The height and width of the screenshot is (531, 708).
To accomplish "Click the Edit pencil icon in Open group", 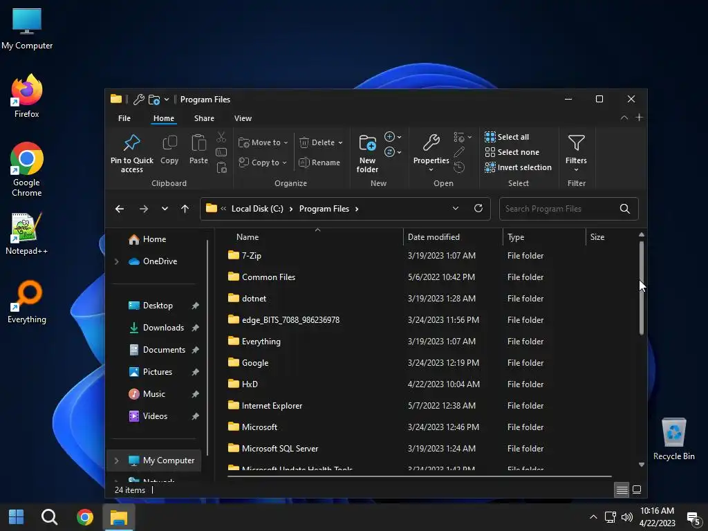I will click(459, 152).
